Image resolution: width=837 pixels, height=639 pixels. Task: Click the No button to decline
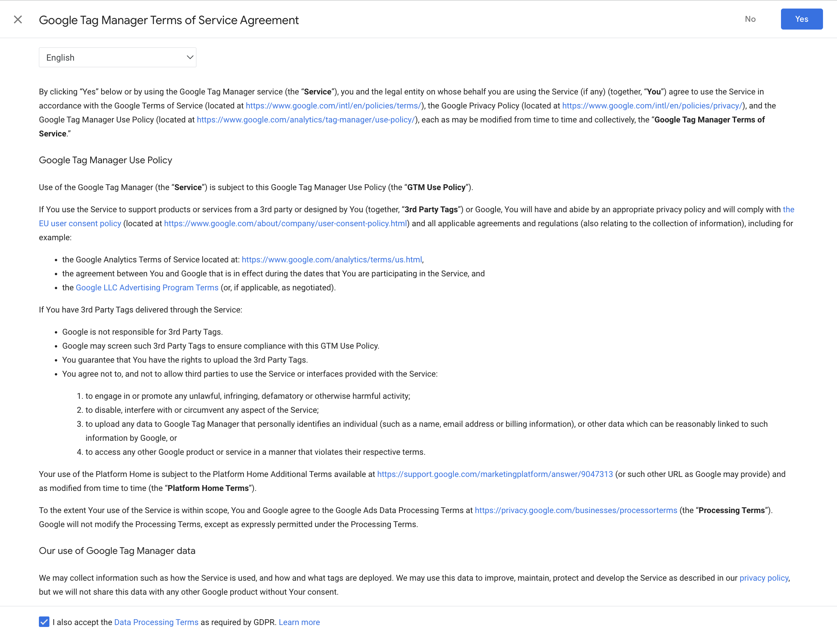pos(750,19)
